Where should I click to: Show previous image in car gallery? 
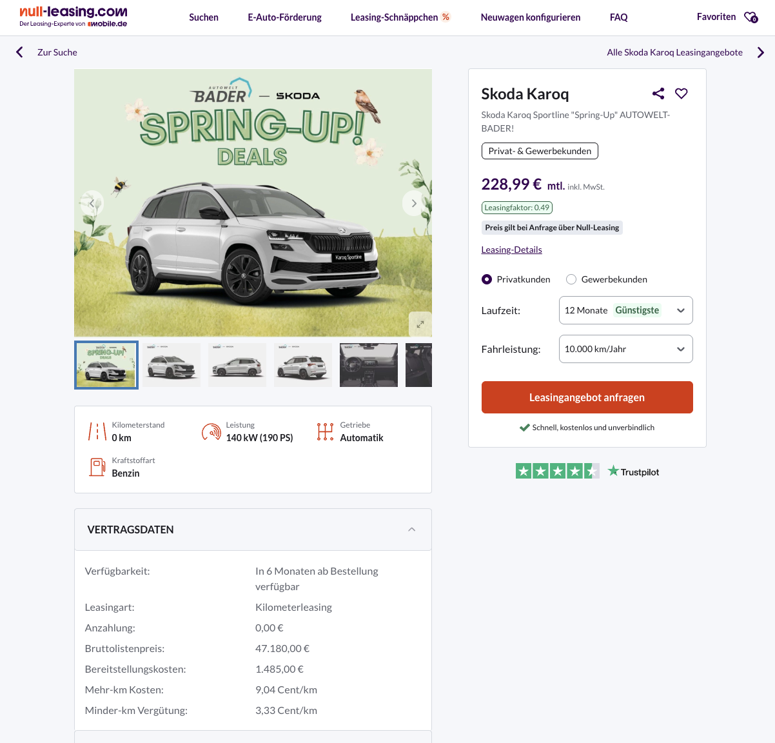[x=92, y=203]
